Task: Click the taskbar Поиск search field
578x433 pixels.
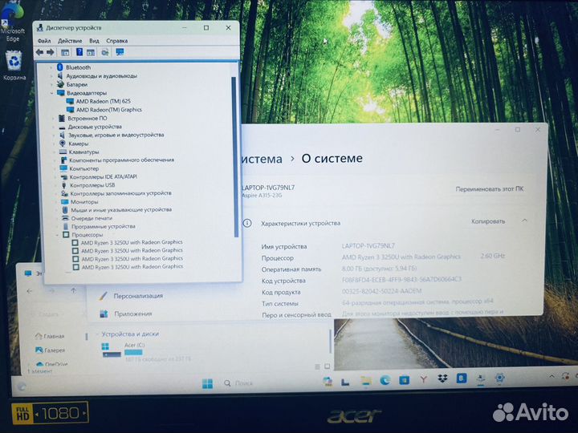Action: pyautogui.click(x=238, y=383)
